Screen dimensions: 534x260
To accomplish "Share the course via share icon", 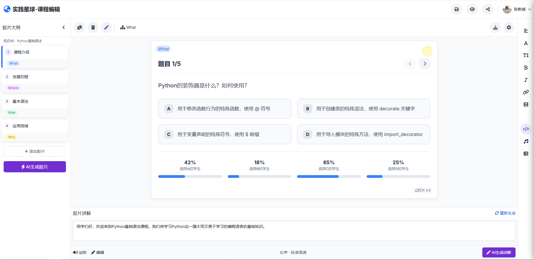I will pos(488,9).
